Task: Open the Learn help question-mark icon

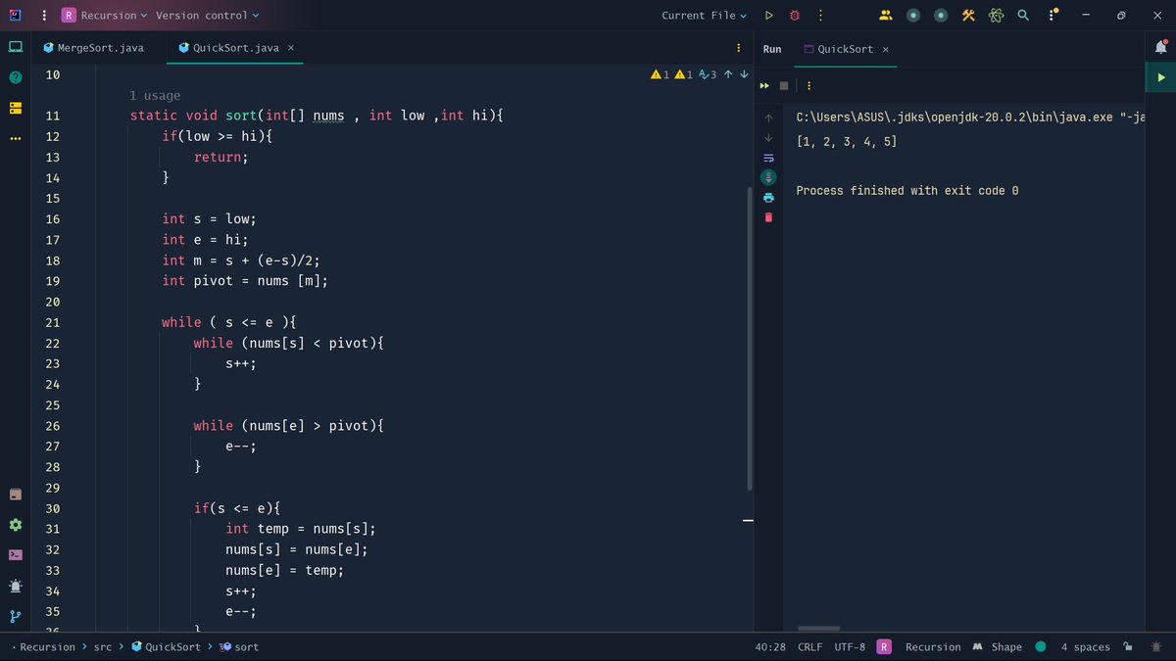Action: point(15,77)
